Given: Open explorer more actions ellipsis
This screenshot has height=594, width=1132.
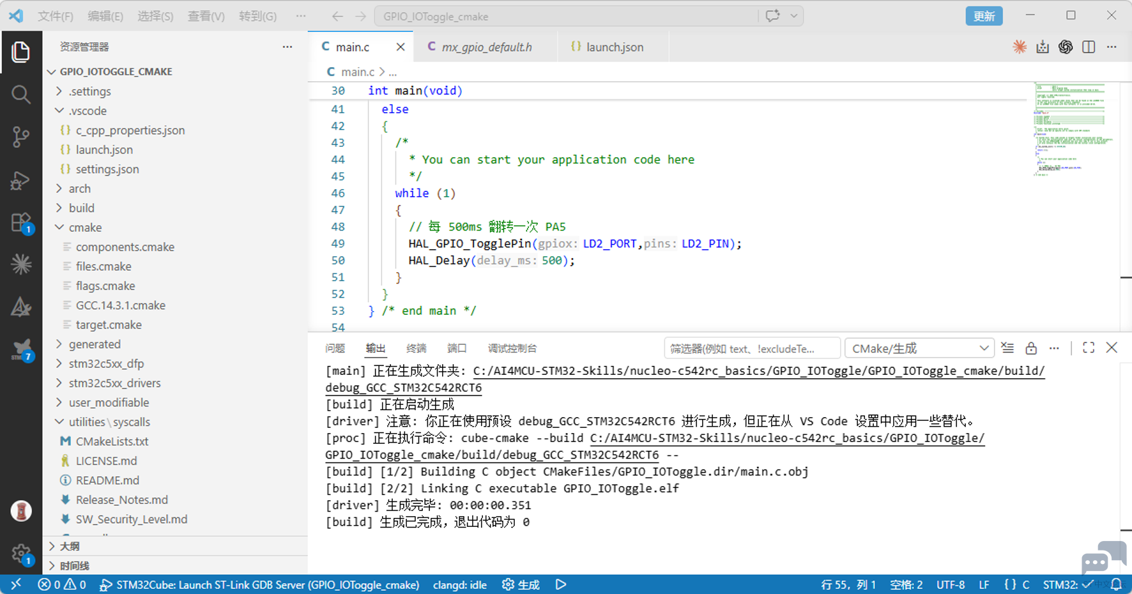Looking at the screenshot, I should point(287,47).
